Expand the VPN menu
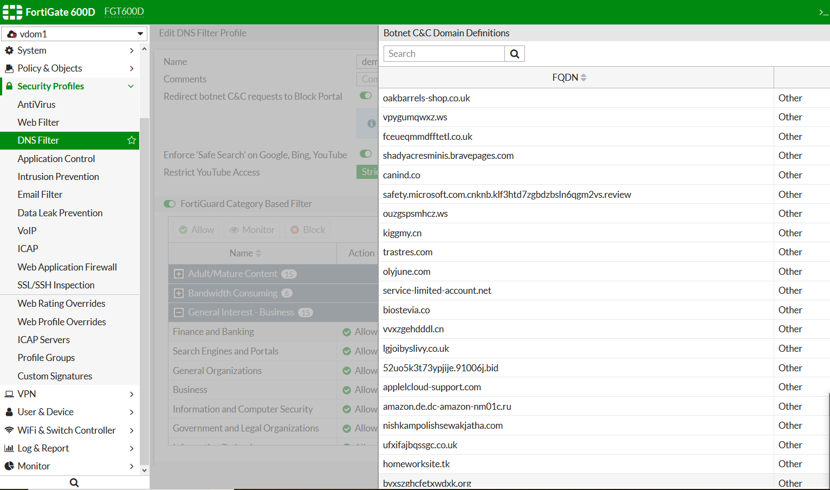The height and width of the screenshot is (490, 830). [132, 394]
